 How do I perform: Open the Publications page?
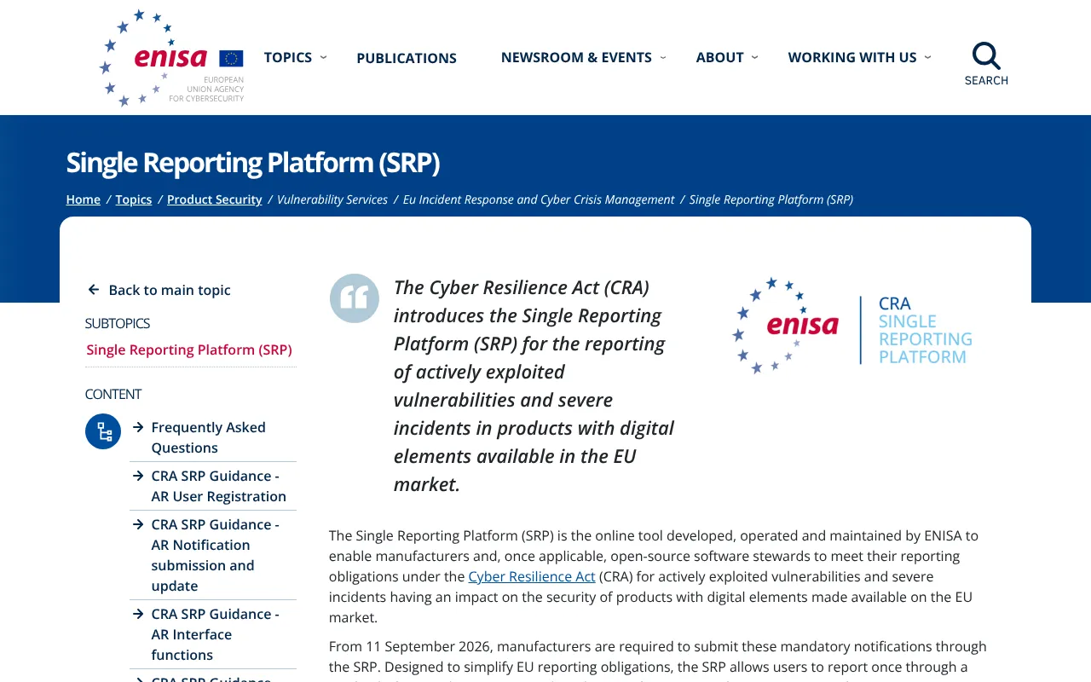pos(407,58)
